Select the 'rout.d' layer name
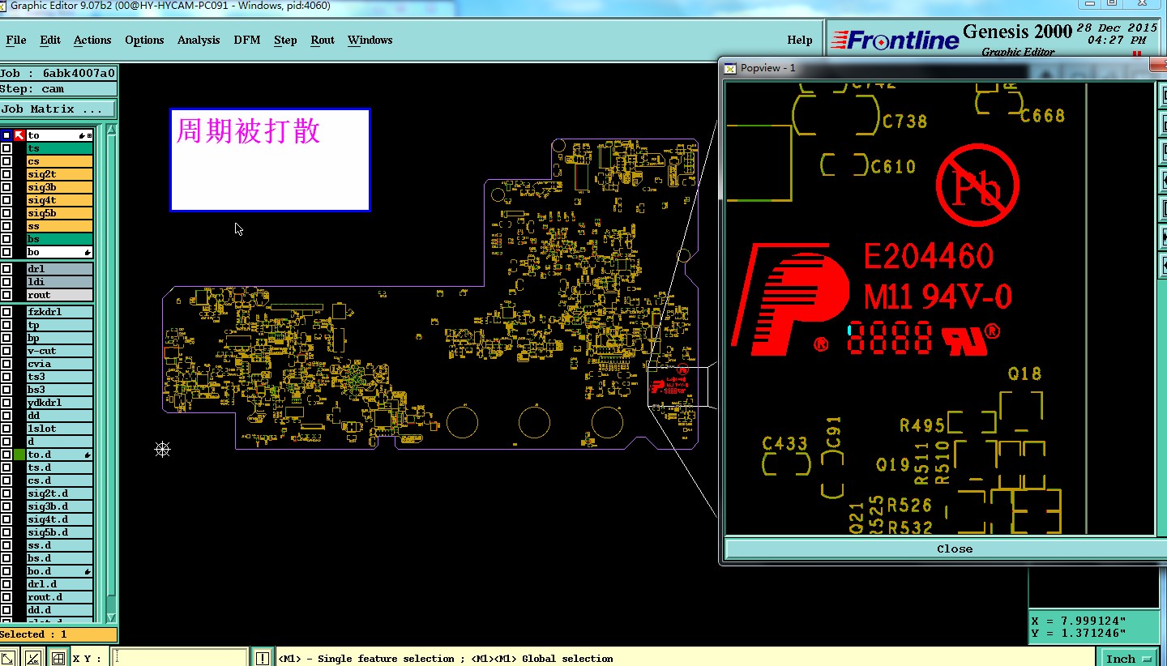The height and width of the screenshot is (666, 1167). coord(59,597)
